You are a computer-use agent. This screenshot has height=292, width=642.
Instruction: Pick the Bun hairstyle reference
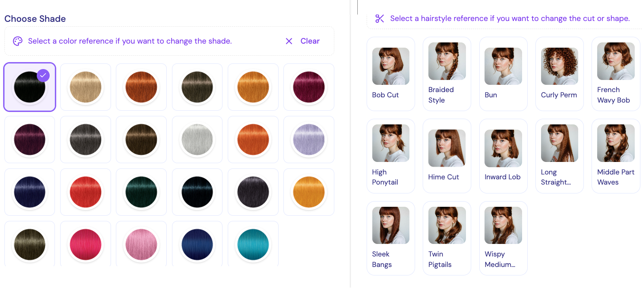(503, 74)
